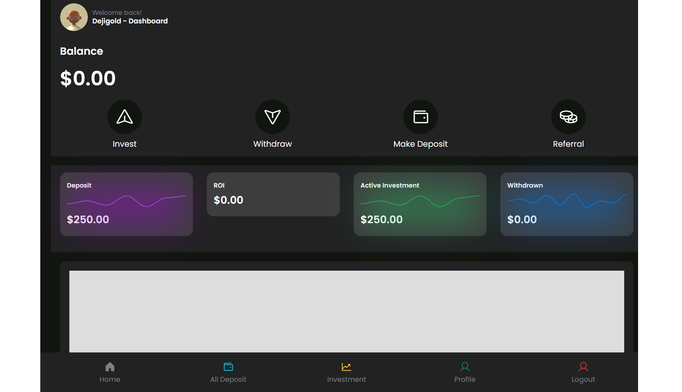Switch to the Investment tab label
Image resolution: width=682 pixels, height=392 pixels.
point(346,379)
